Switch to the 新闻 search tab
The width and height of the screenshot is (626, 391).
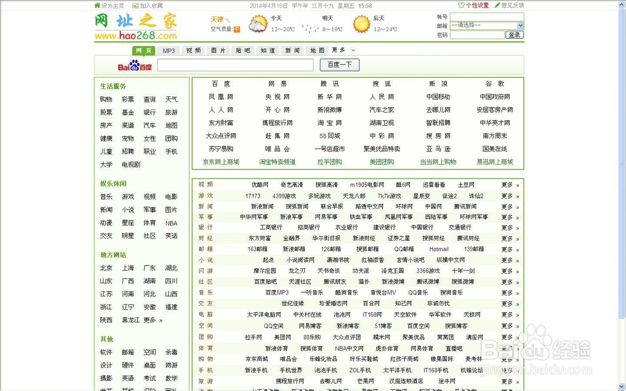[x=292, y=51]
